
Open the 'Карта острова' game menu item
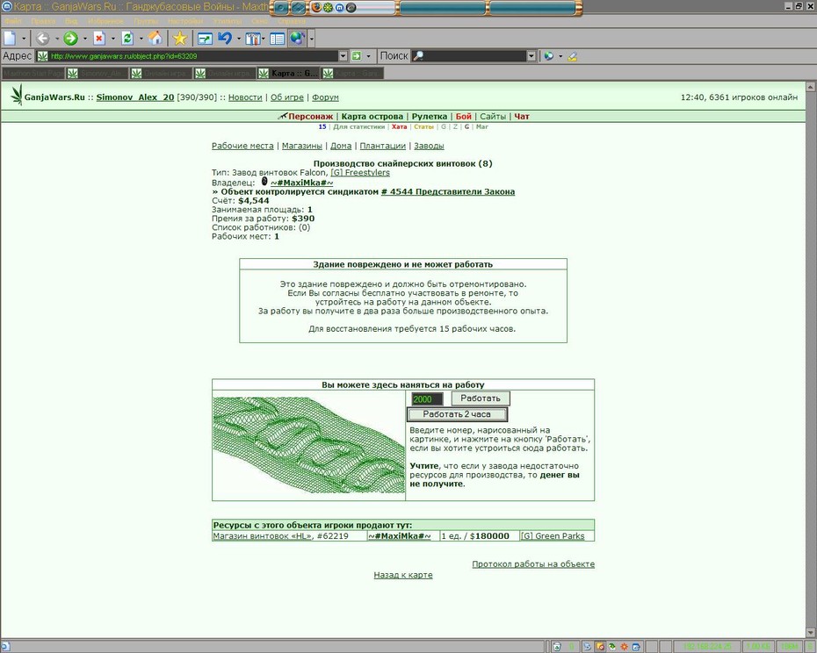point(372,117)
